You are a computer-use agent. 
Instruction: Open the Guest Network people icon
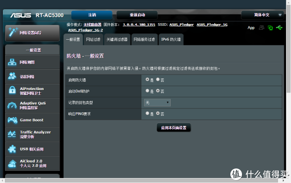coord(12,76)
